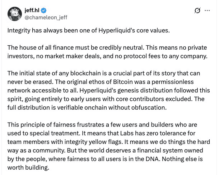
Task: Open the @chameleon_jeff handle link
Action: point(46,17)
